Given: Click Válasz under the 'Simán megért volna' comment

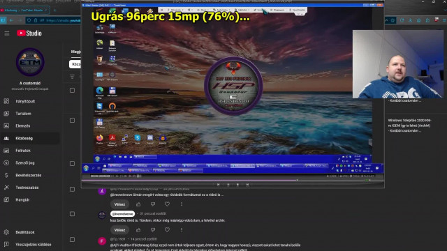Looking at the screenshot, I should point(119,204).
